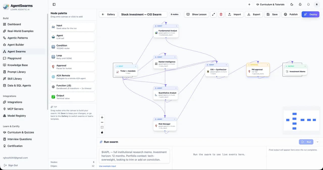This screenshot has width=323, height=170.
Task: Open the Certification page
Action: tap(24, 146)
